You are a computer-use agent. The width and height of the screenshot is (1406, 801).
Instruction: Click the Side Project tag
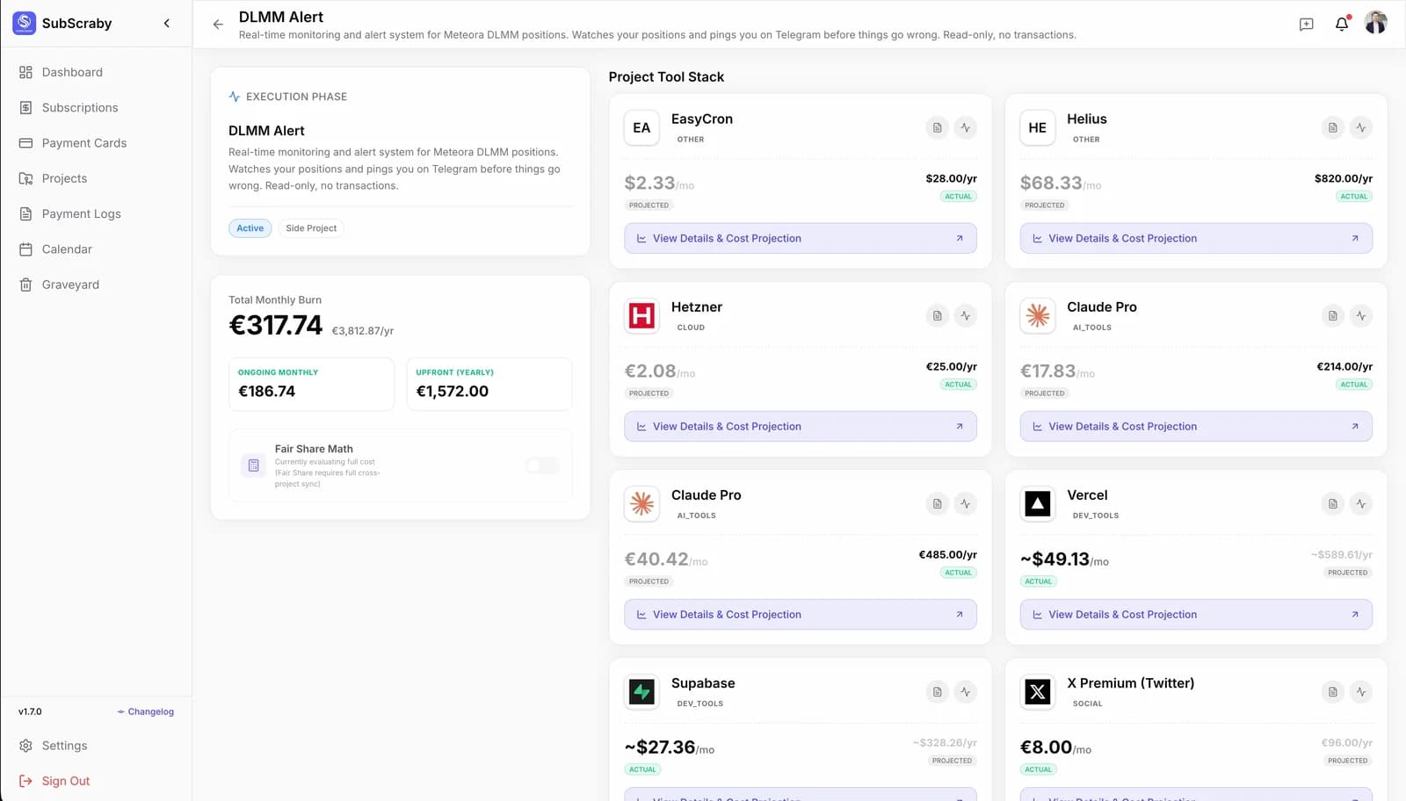tap(311, 228)
